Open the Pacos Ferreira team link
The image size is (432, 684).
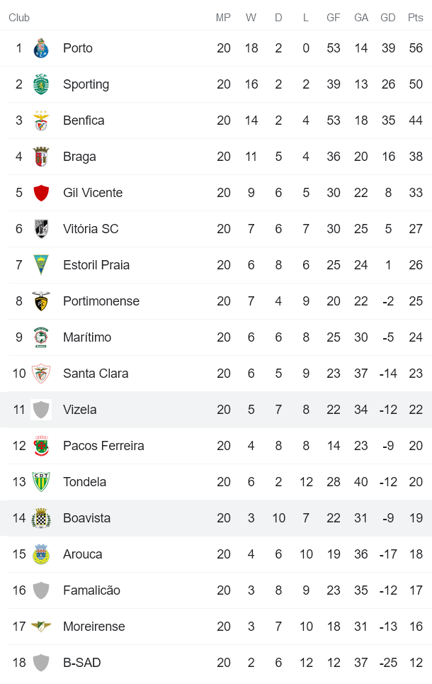click(103, 446)
